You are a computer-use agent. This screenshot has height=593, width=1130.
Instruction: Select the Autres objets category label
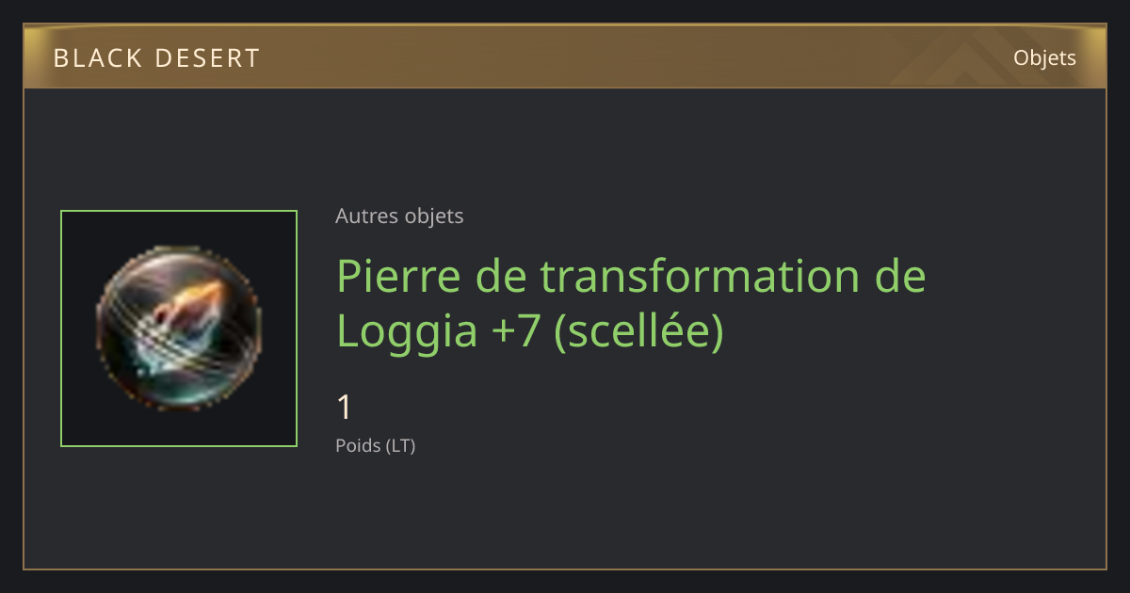399,216
